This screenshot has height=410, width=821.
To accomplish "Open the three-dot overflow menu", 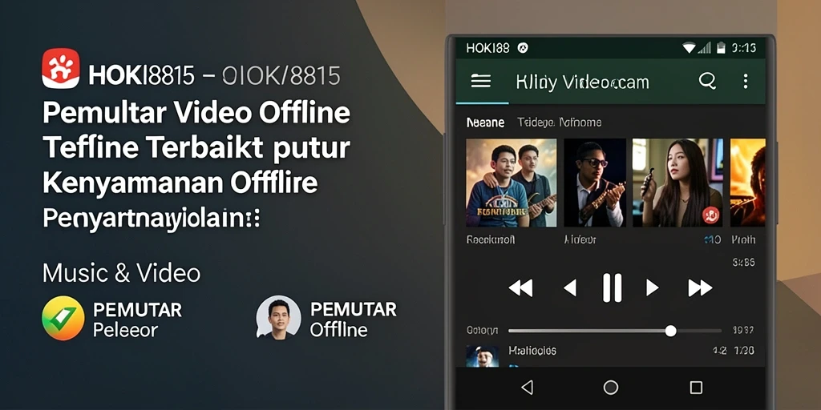I will pyautogui.click(x=746, y=81).
